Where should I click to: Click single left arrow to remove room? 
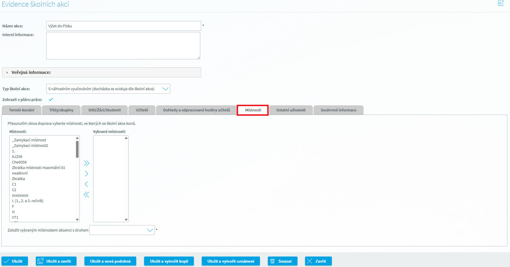[x=86, y=184]
